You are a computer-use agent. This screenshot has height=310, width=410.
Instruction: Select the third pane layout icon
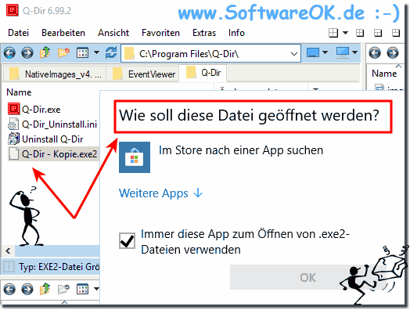(378, 33)
